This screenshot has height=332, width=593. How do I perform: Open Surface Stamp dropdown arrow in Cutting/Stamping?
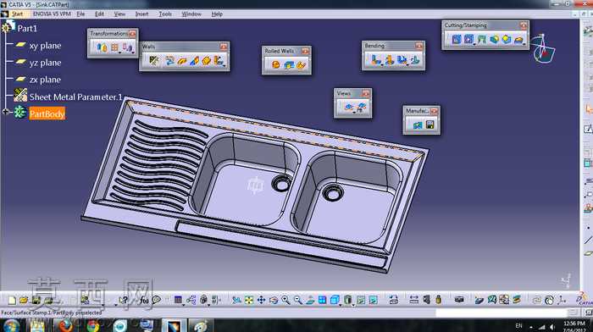point(524,44)
